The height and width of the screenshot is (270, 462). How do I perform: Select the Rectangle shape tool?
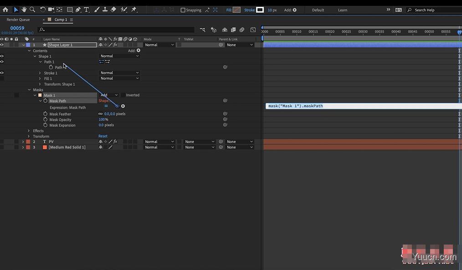point(70,10)
